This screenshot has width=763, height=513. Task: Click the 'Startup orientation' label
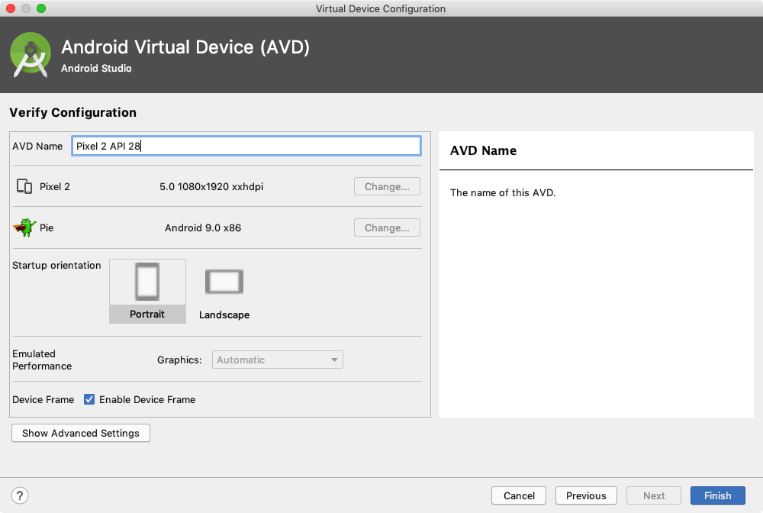coord(56,265)
